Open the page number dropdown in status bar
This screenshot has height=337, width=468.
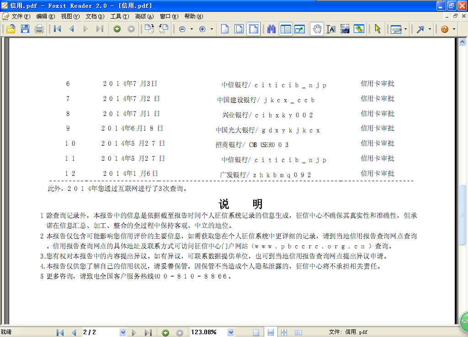tap(122, 332)
